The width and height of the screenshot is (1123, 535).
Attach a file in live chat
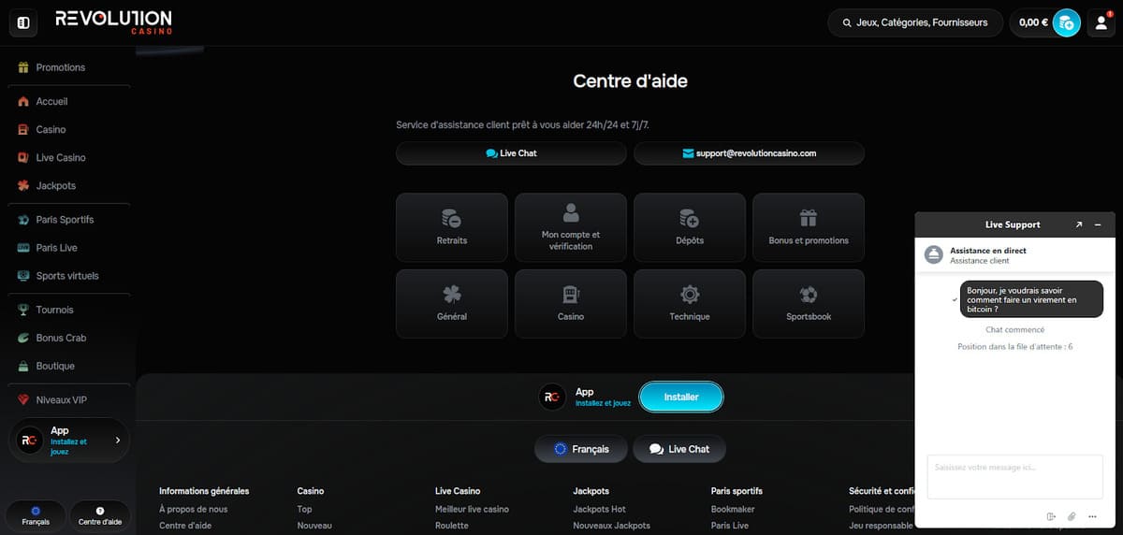pos(1072,516)
